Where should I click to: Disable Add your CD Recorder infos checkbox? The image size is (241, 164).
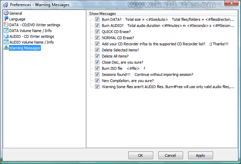point(97,44)
